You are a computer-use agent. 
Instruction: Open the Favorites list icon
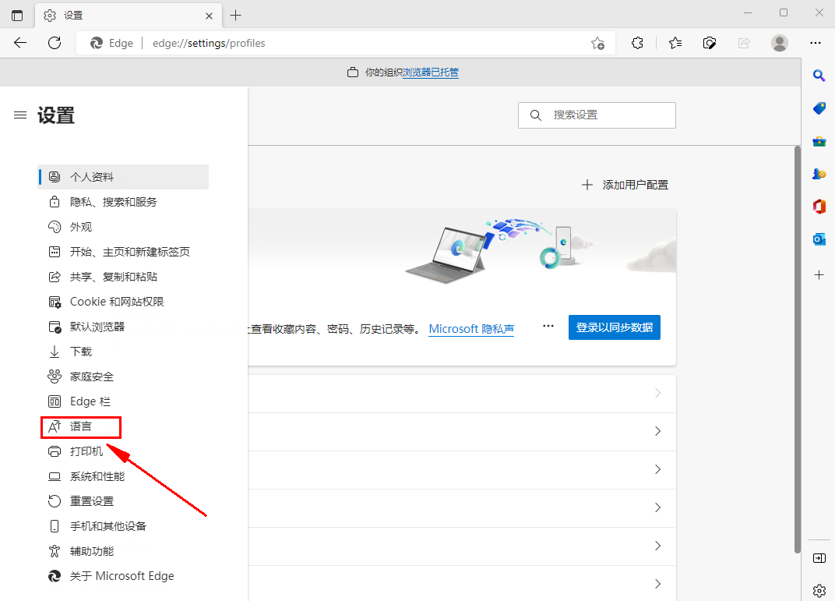[x=675, y=43]
